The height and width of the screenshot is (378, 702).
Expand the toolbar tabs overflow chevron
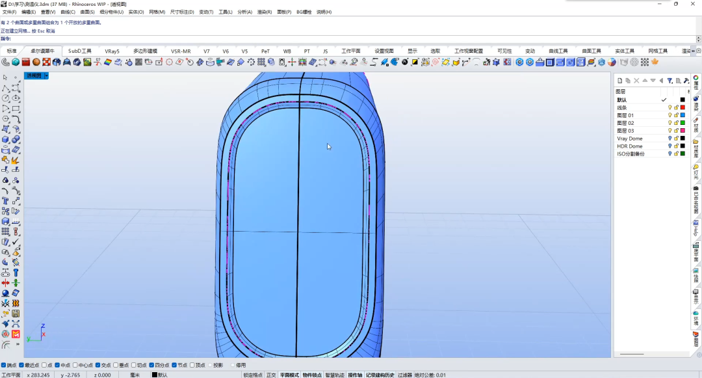coord(693,51)
